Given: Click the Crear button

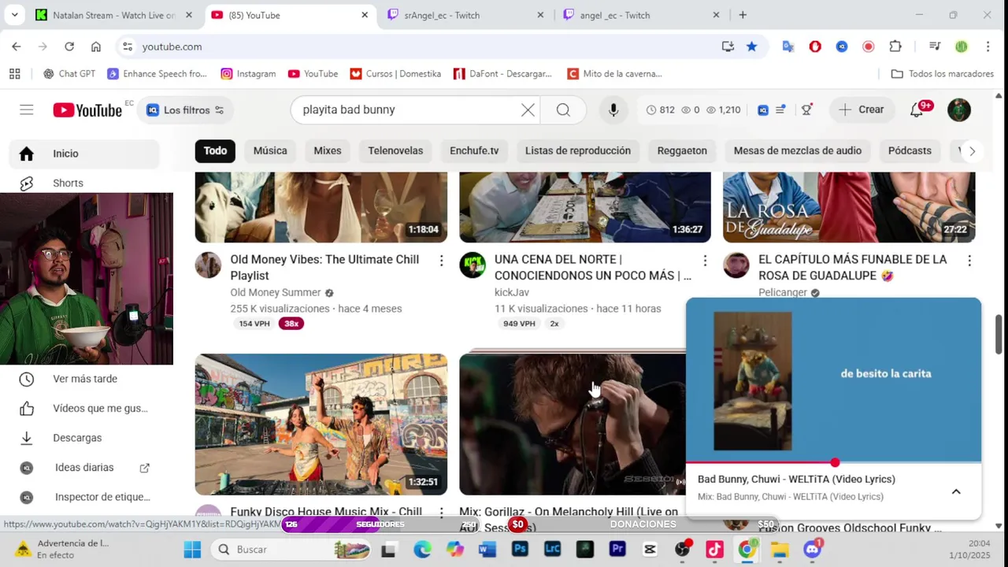Looking at the screenshot, I should click(862, 110).
